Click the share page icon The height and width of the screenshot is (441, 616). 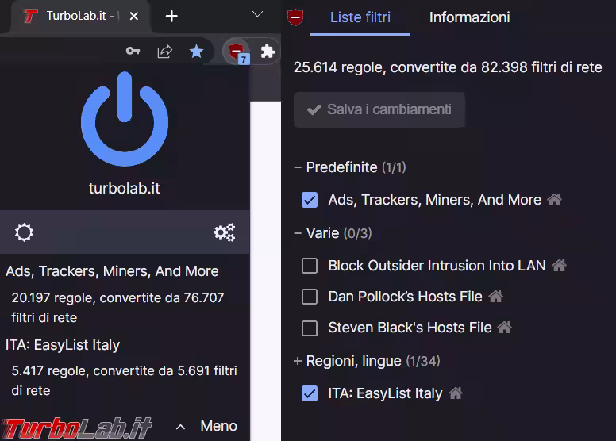click(165, 52)
